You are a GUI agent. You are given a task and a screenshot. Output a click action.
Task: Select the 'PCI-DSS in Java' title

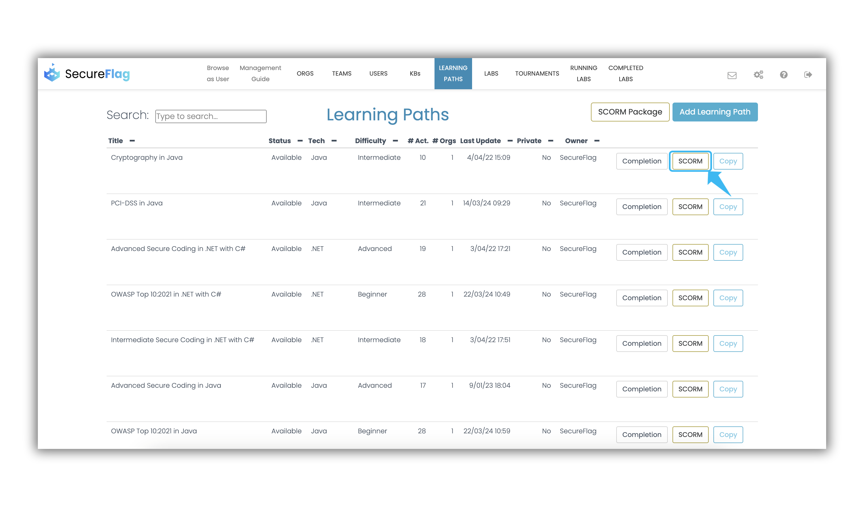coord(137,203)
